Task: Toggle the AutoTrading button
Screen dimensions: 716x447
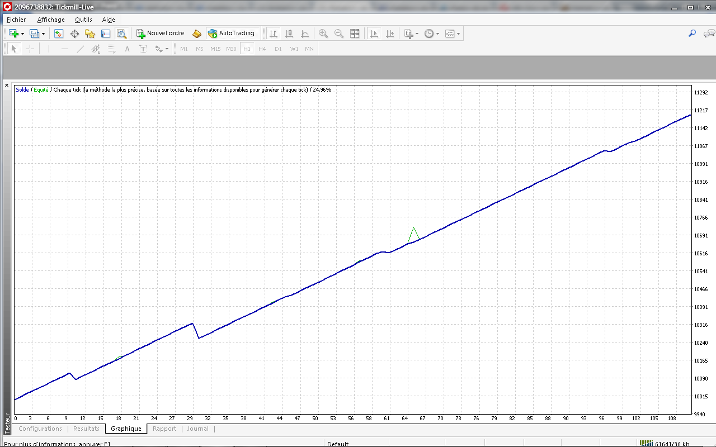Action: (231, 34)
